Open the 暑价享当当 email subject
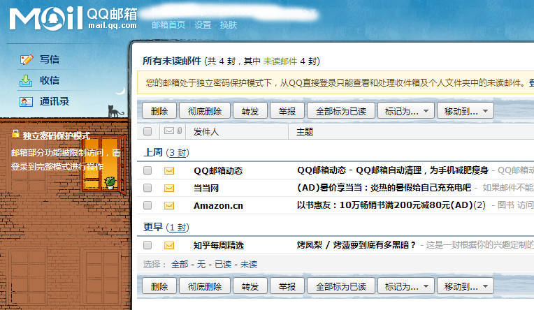 [x=384, y=188]
